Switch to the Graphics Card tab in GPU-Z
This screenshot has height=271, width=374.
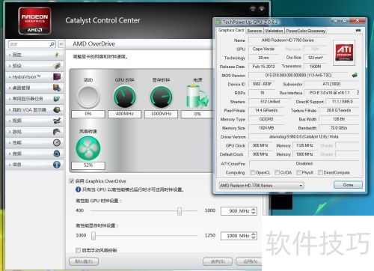231,30
